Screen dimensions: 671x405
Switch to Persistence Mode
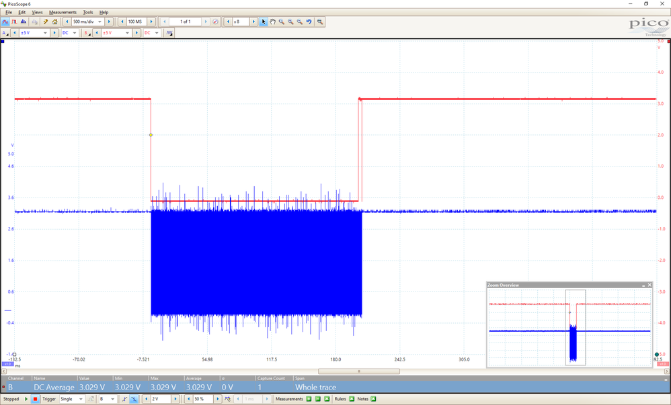click(x=15, y=21)
